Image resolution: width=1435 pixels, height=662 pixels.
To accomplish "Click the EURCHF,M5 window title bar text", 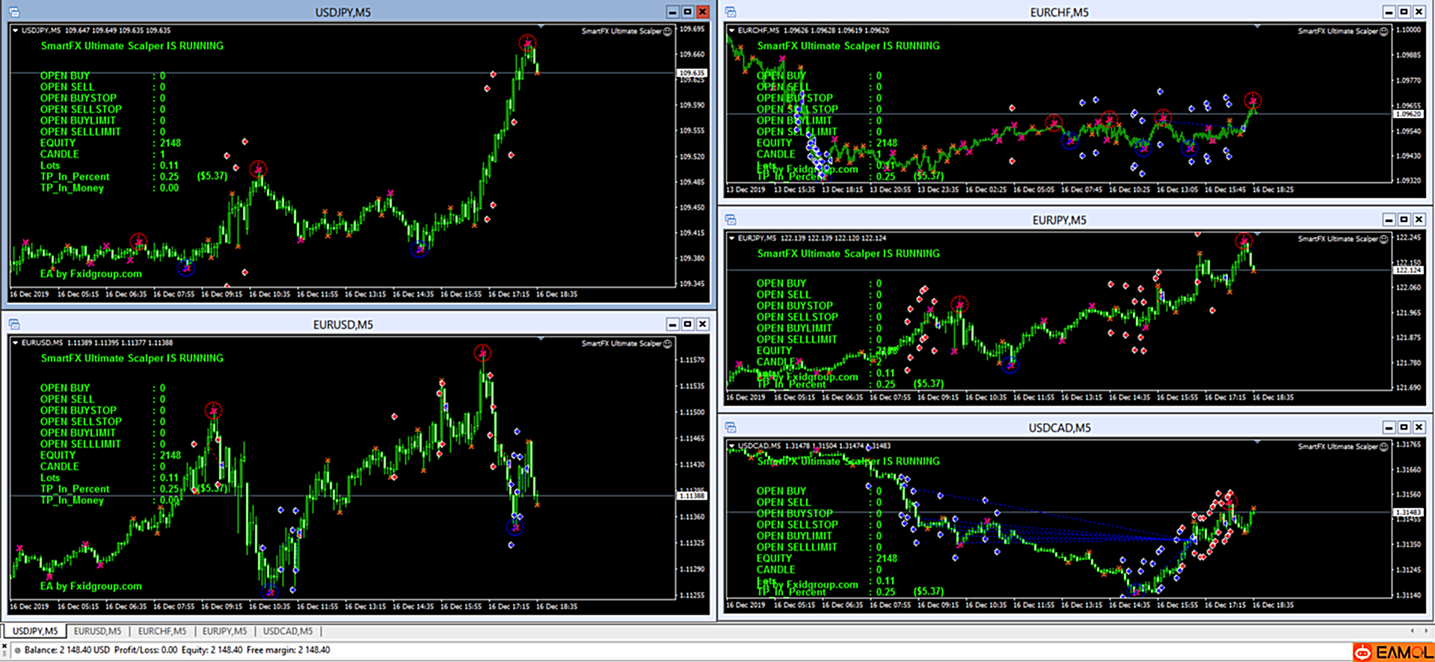I will coord(1060,12).
